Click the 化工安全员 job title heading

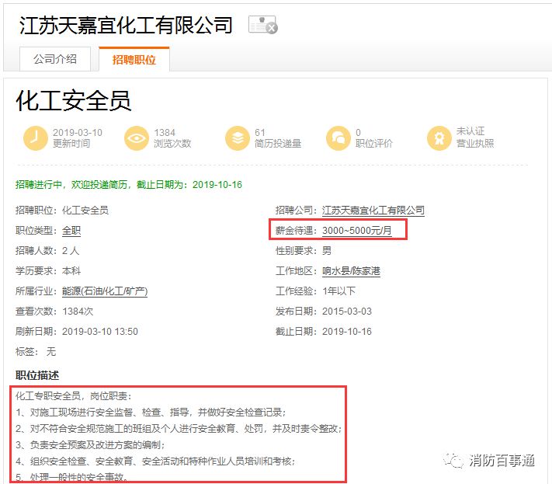coord(74,101)
